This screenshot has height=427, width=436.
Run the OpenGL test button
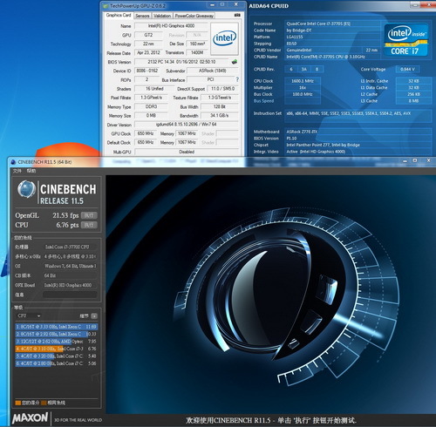coord(89,215)
